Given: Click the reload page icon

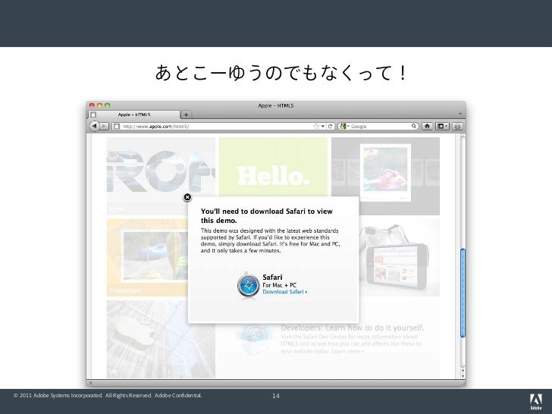Looking at the screenshot, I should [331, 126].
